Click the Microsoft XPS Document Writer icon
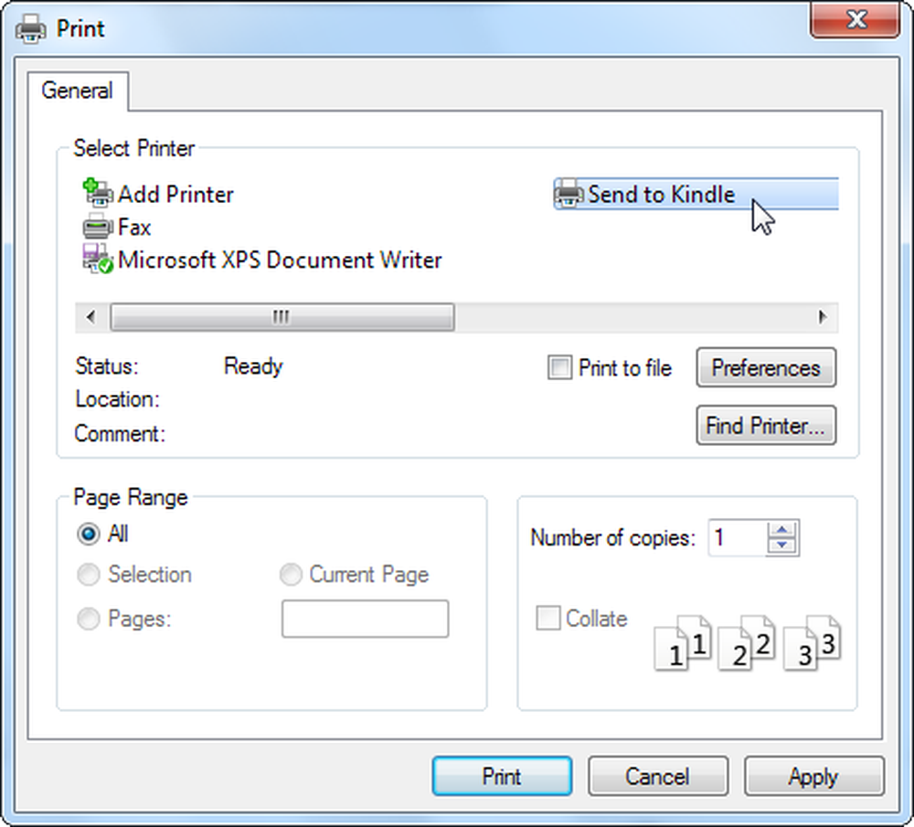The height and width of the screenshot is (827, 914). 98,260
